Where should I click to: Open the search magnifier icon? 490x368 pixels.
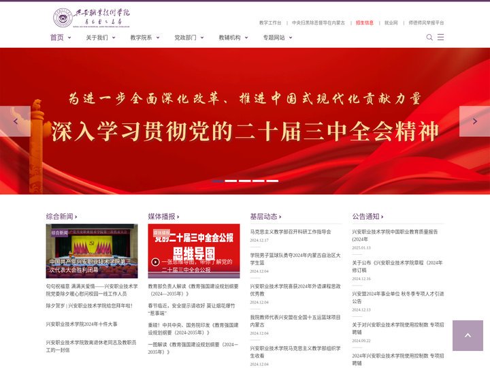(429, 37)
